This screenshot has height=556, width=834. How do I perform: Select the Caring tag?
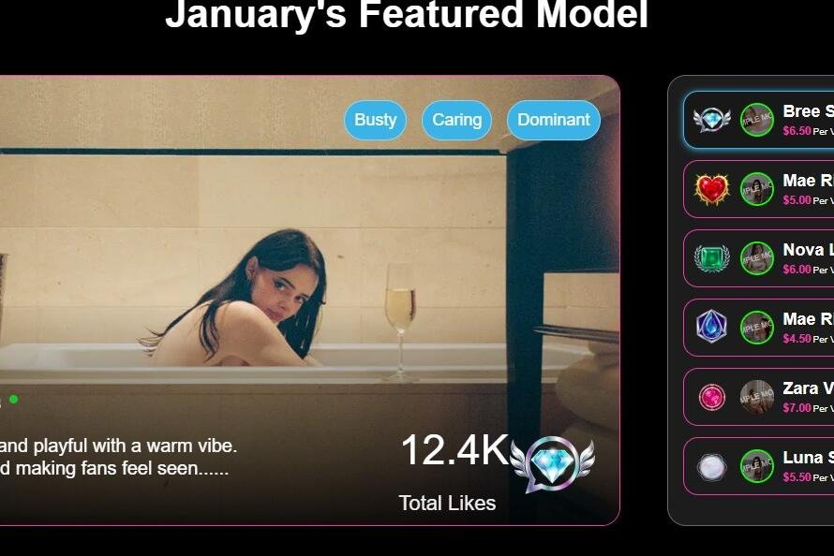coord(457,120)
